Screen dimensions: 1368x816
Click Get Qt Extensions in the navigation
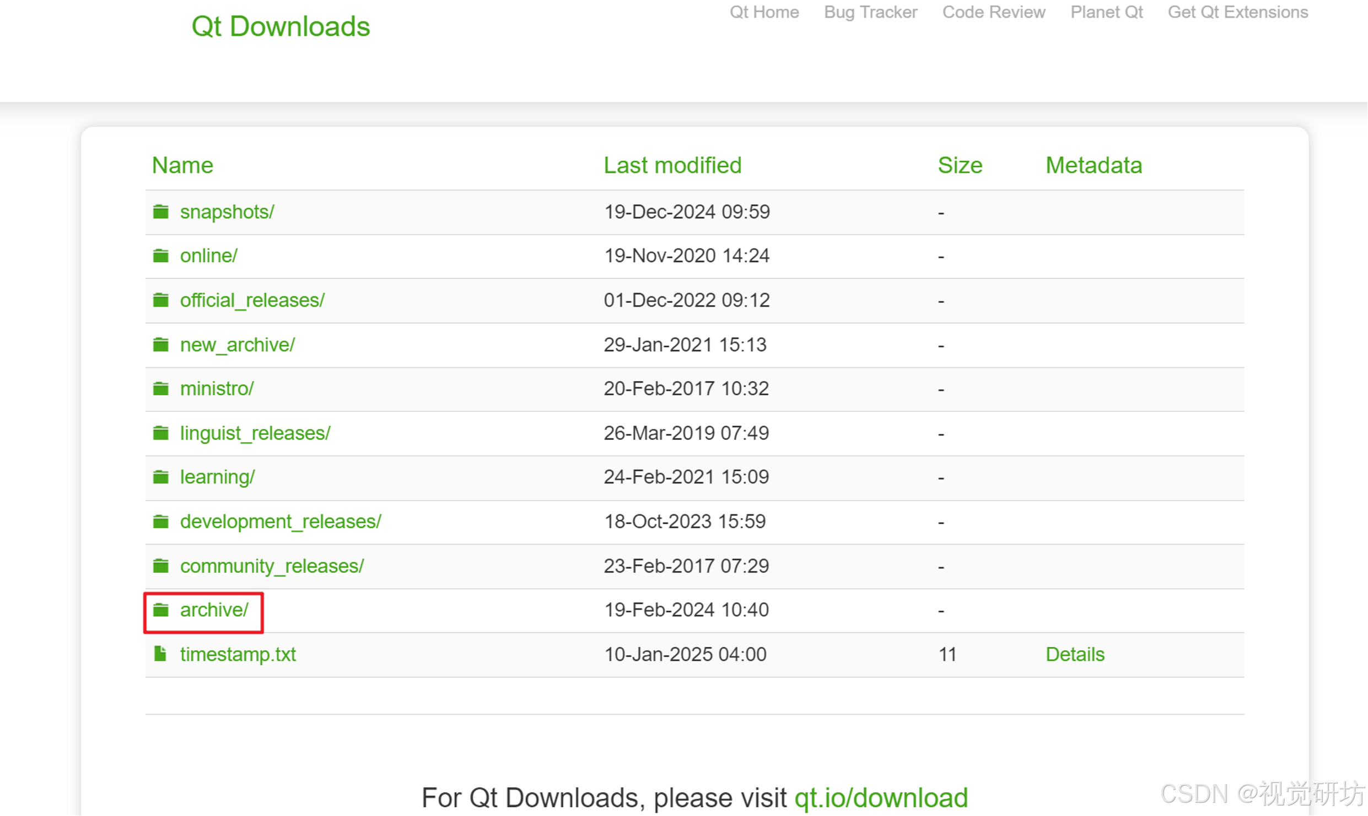[1237, 12]
